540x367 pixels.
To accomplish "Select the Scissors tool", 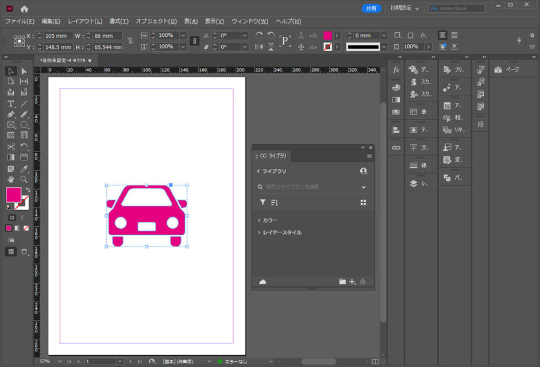I will click(11, 146).
